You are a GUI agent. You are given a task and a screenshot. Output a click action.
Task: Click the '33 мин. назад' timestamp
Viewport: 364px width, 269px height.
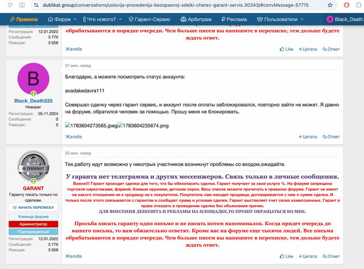78,153
